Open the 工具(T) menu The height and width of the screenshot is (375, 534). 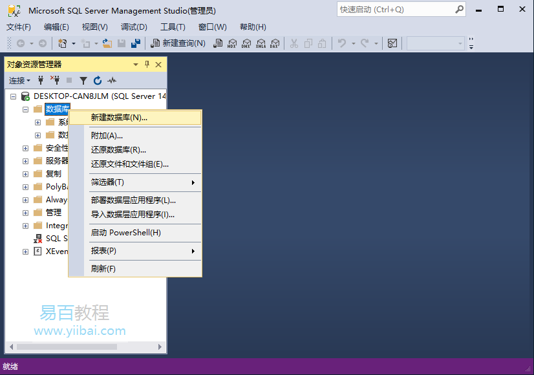(x=173, y=27)
